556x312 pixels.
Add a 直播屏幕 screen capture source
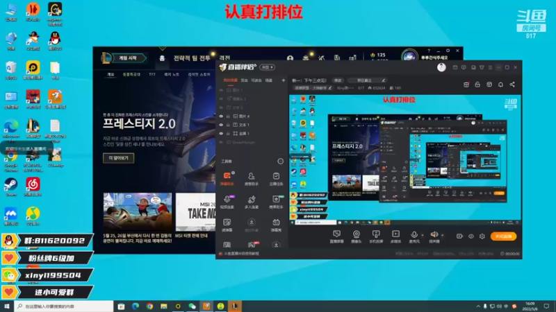point(336,236)
